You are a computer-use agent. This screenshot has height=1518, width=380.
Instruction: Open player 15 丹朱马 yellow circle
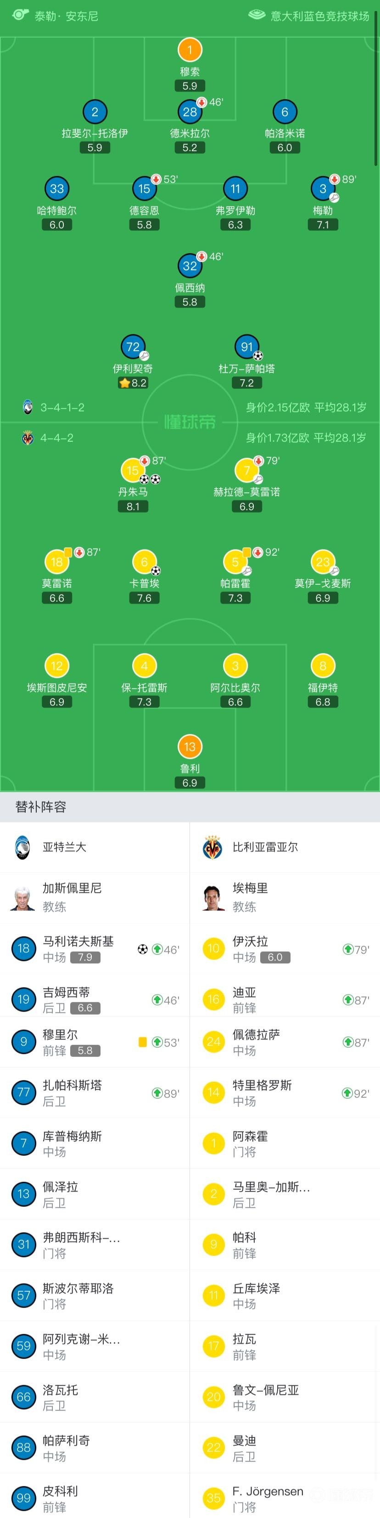click(133, 470)
